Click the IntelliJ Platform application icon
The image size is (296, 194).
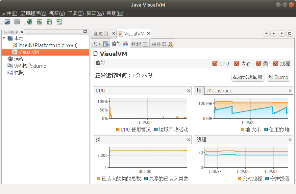[15, 45]
